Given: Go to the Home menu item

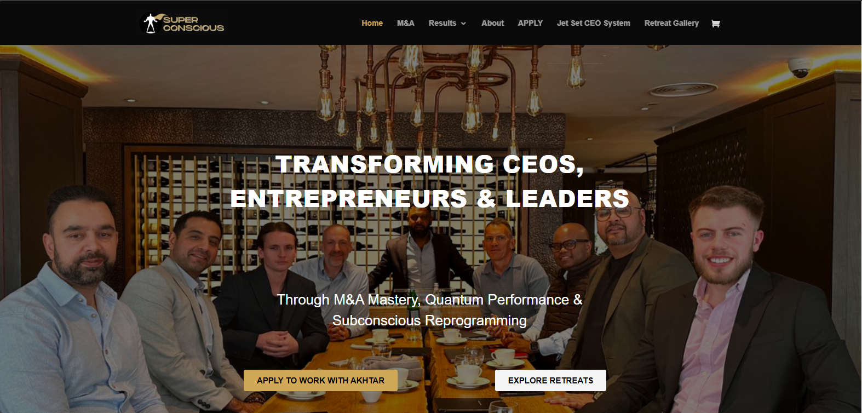Looking at the screenshot, I should [x=372, y=23].
